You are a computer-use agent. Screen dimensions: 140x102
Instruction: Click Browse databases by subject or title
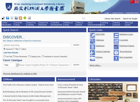coord(20,74)
